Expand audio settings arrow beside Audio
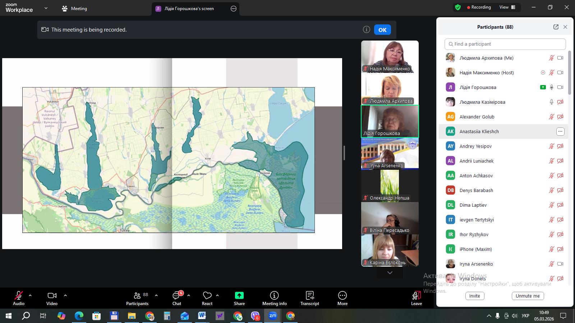Viewport: 575px width, 323px height. [x=30, y=295]
